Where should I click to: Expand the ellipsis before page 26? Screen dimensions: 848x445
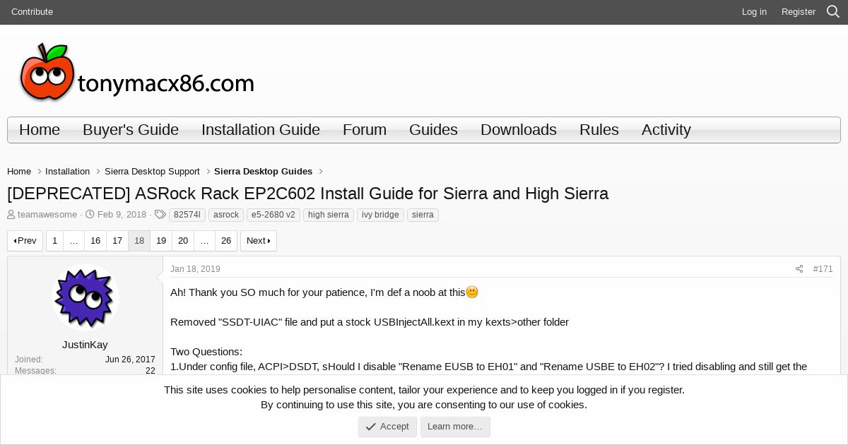point(204,241)
